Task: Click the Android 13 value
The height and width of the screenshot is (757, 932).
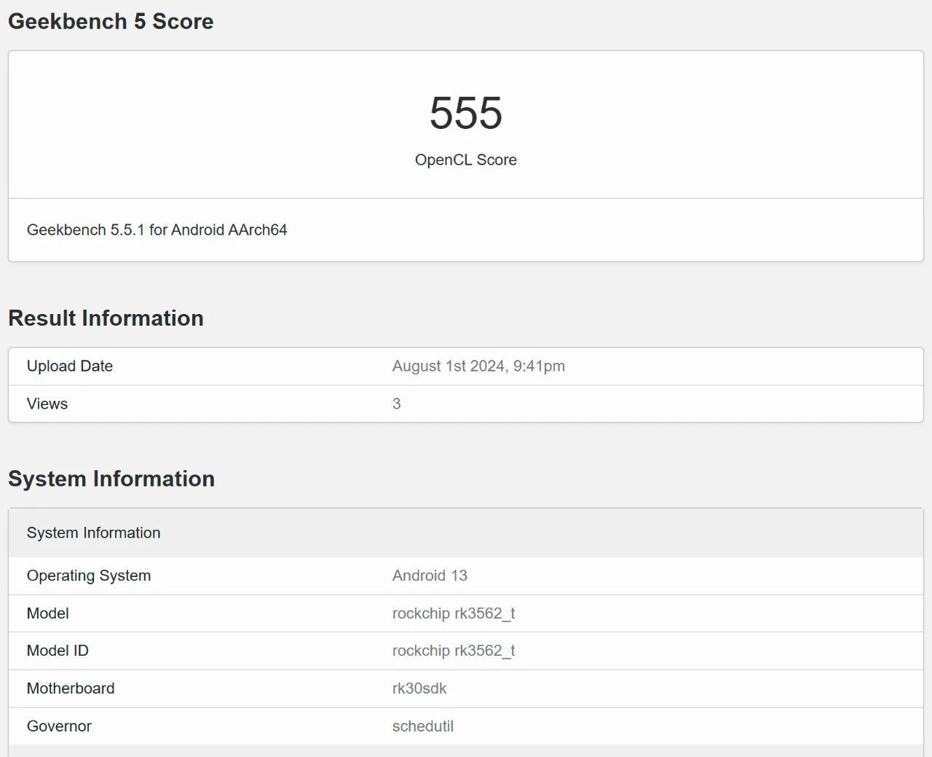Action: (x=430, y=576)
